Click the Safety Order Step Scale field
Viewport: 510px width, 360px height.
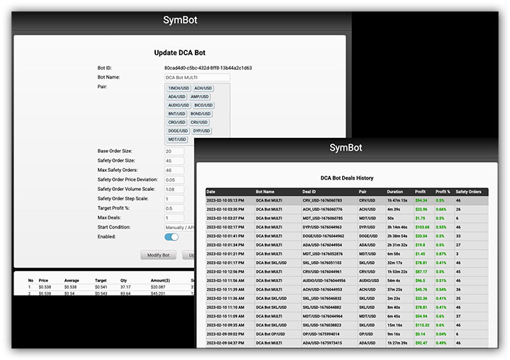[x=174, y=199]
